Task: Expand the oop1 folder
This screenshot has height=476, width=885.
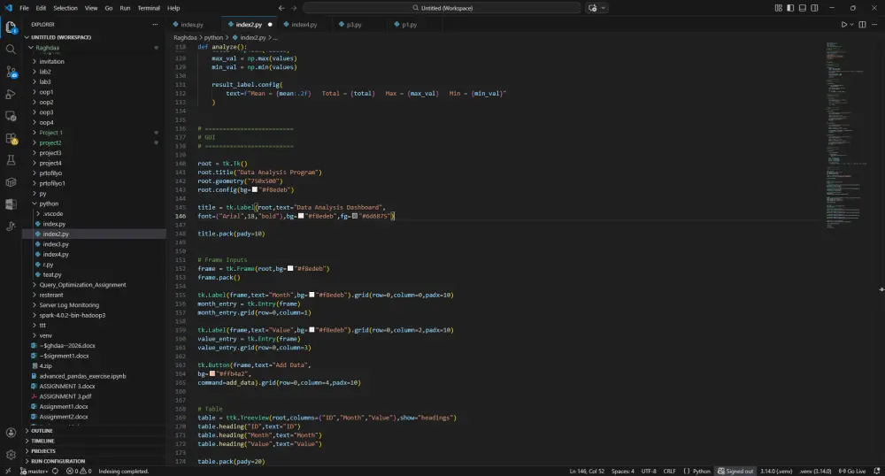Action: pos(46,92)
